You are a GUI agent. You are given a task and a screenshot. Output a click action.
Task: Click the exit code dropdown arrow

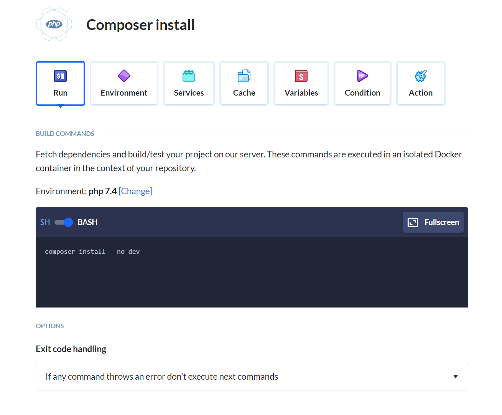pos(455,377)
